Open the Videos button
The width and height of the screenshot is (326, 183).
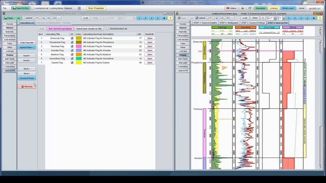231,8
